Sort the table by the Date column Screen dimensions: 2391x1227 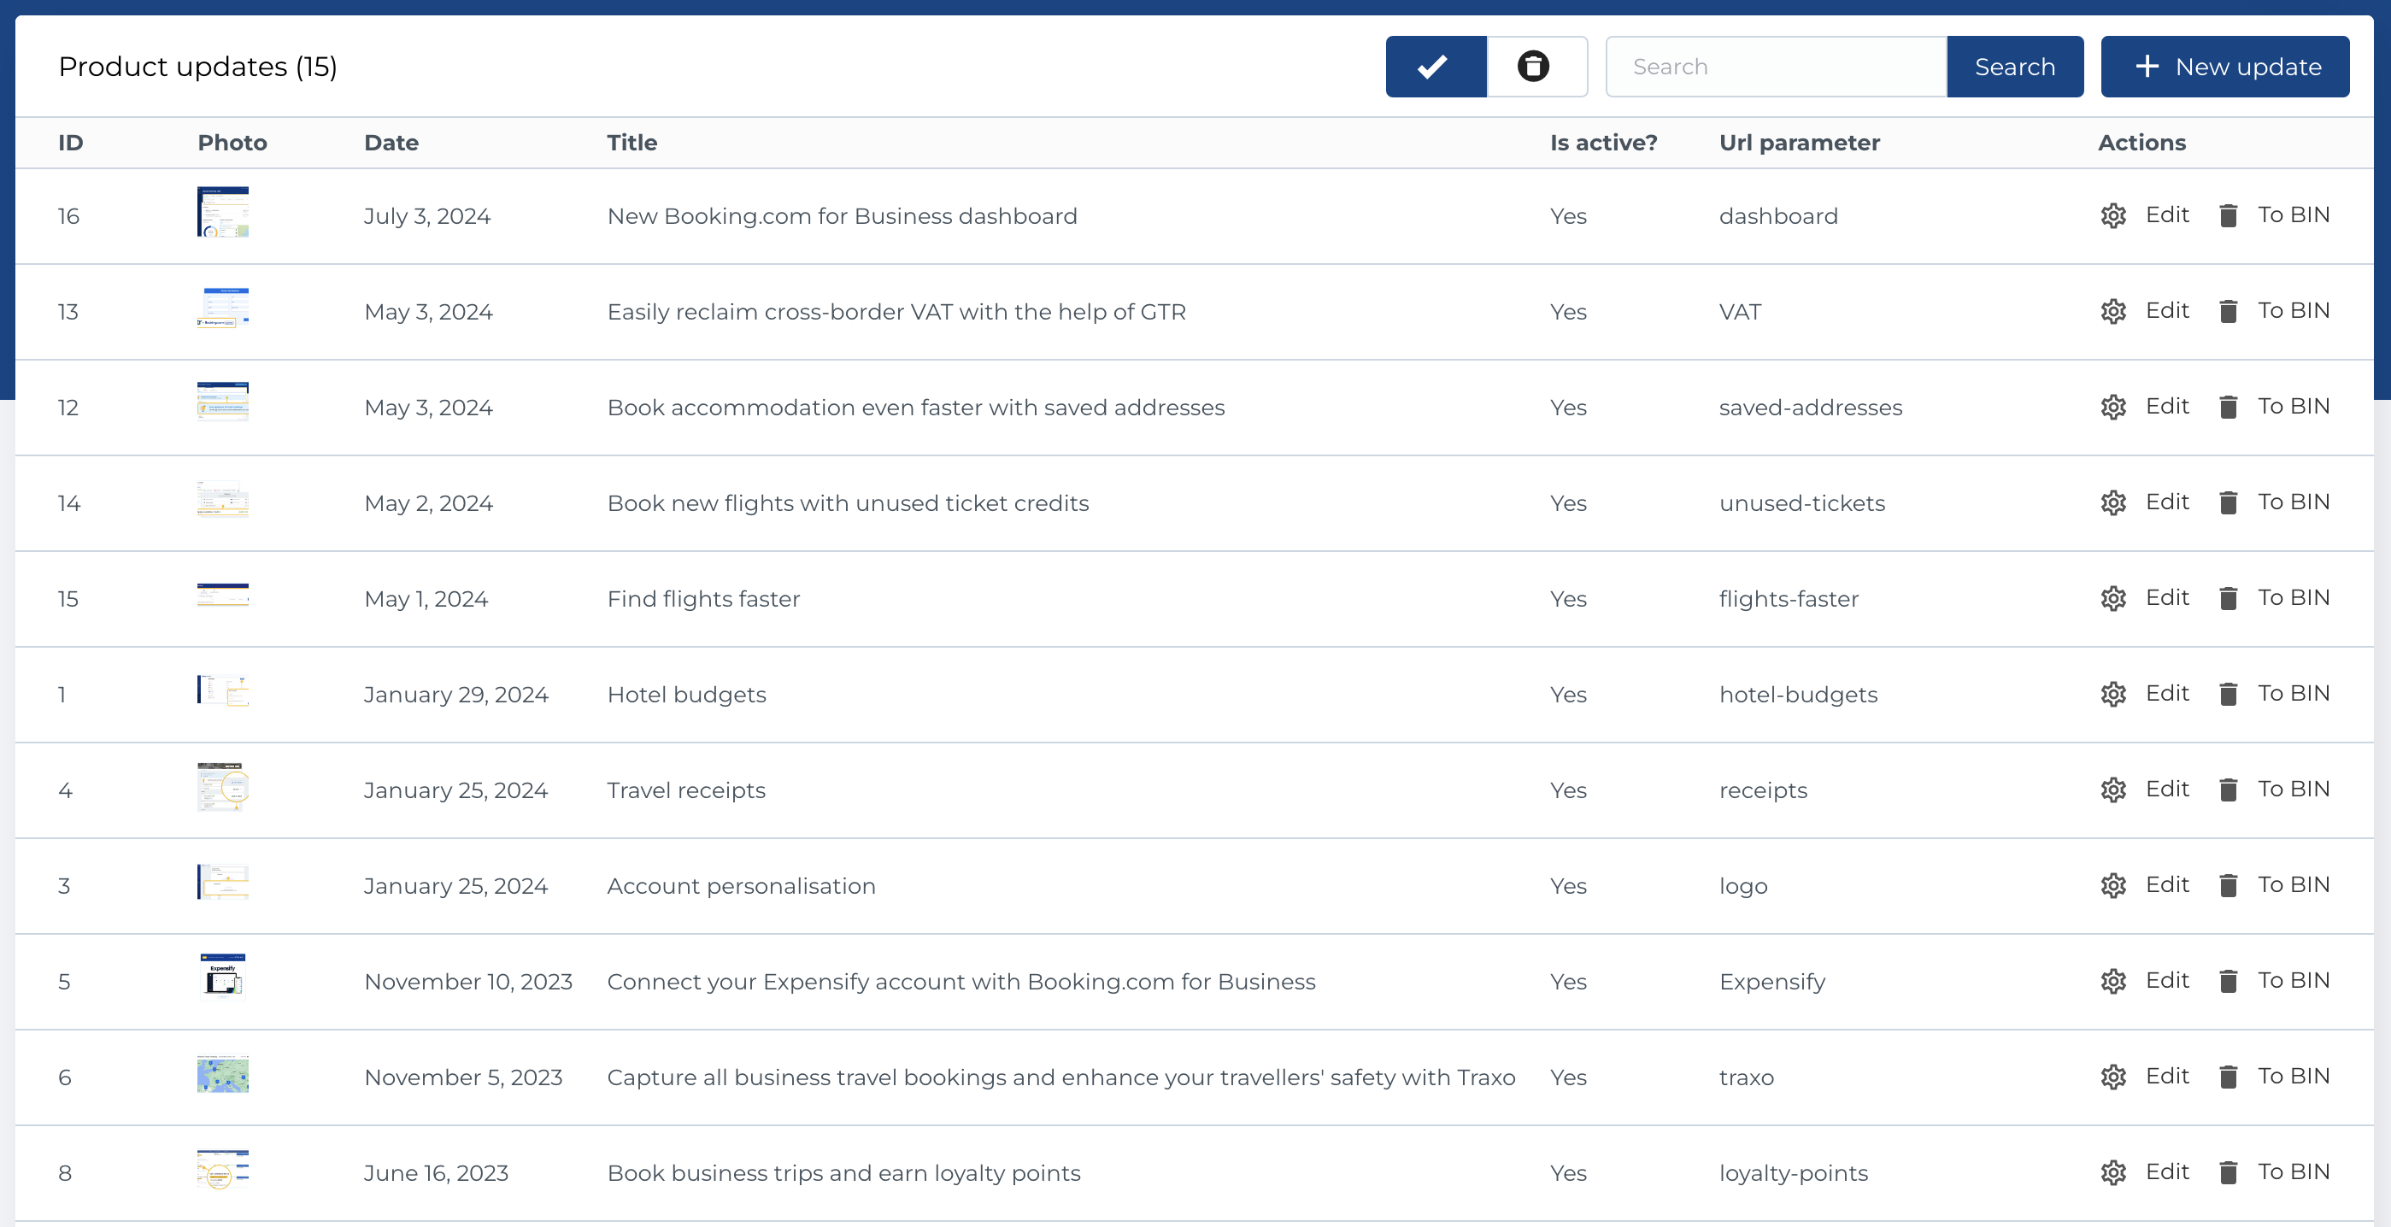[391, 142]
